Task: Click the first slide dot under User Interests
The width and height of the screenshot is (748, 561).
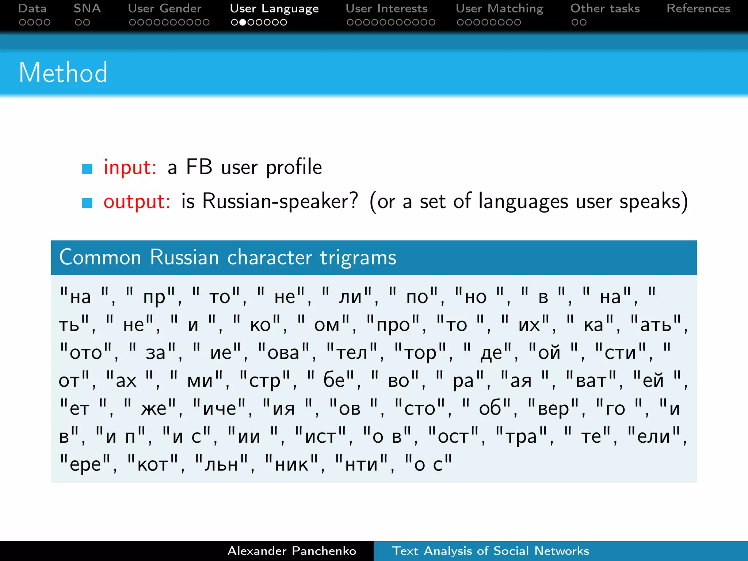Action: (x=350, y=22)
